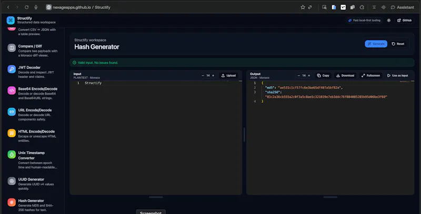The width and height of the screenshot is (421, 214).
Task: Click the Output panel 'JSON · Monaco' label
Action: pos(259,78)
